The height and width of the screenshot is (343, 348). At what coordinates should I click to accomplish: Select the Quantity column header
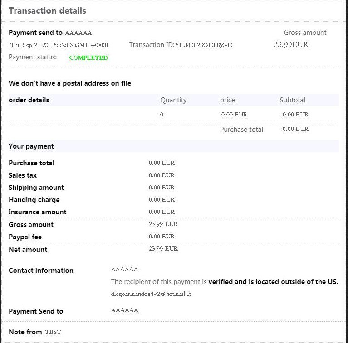pos(173,100)
